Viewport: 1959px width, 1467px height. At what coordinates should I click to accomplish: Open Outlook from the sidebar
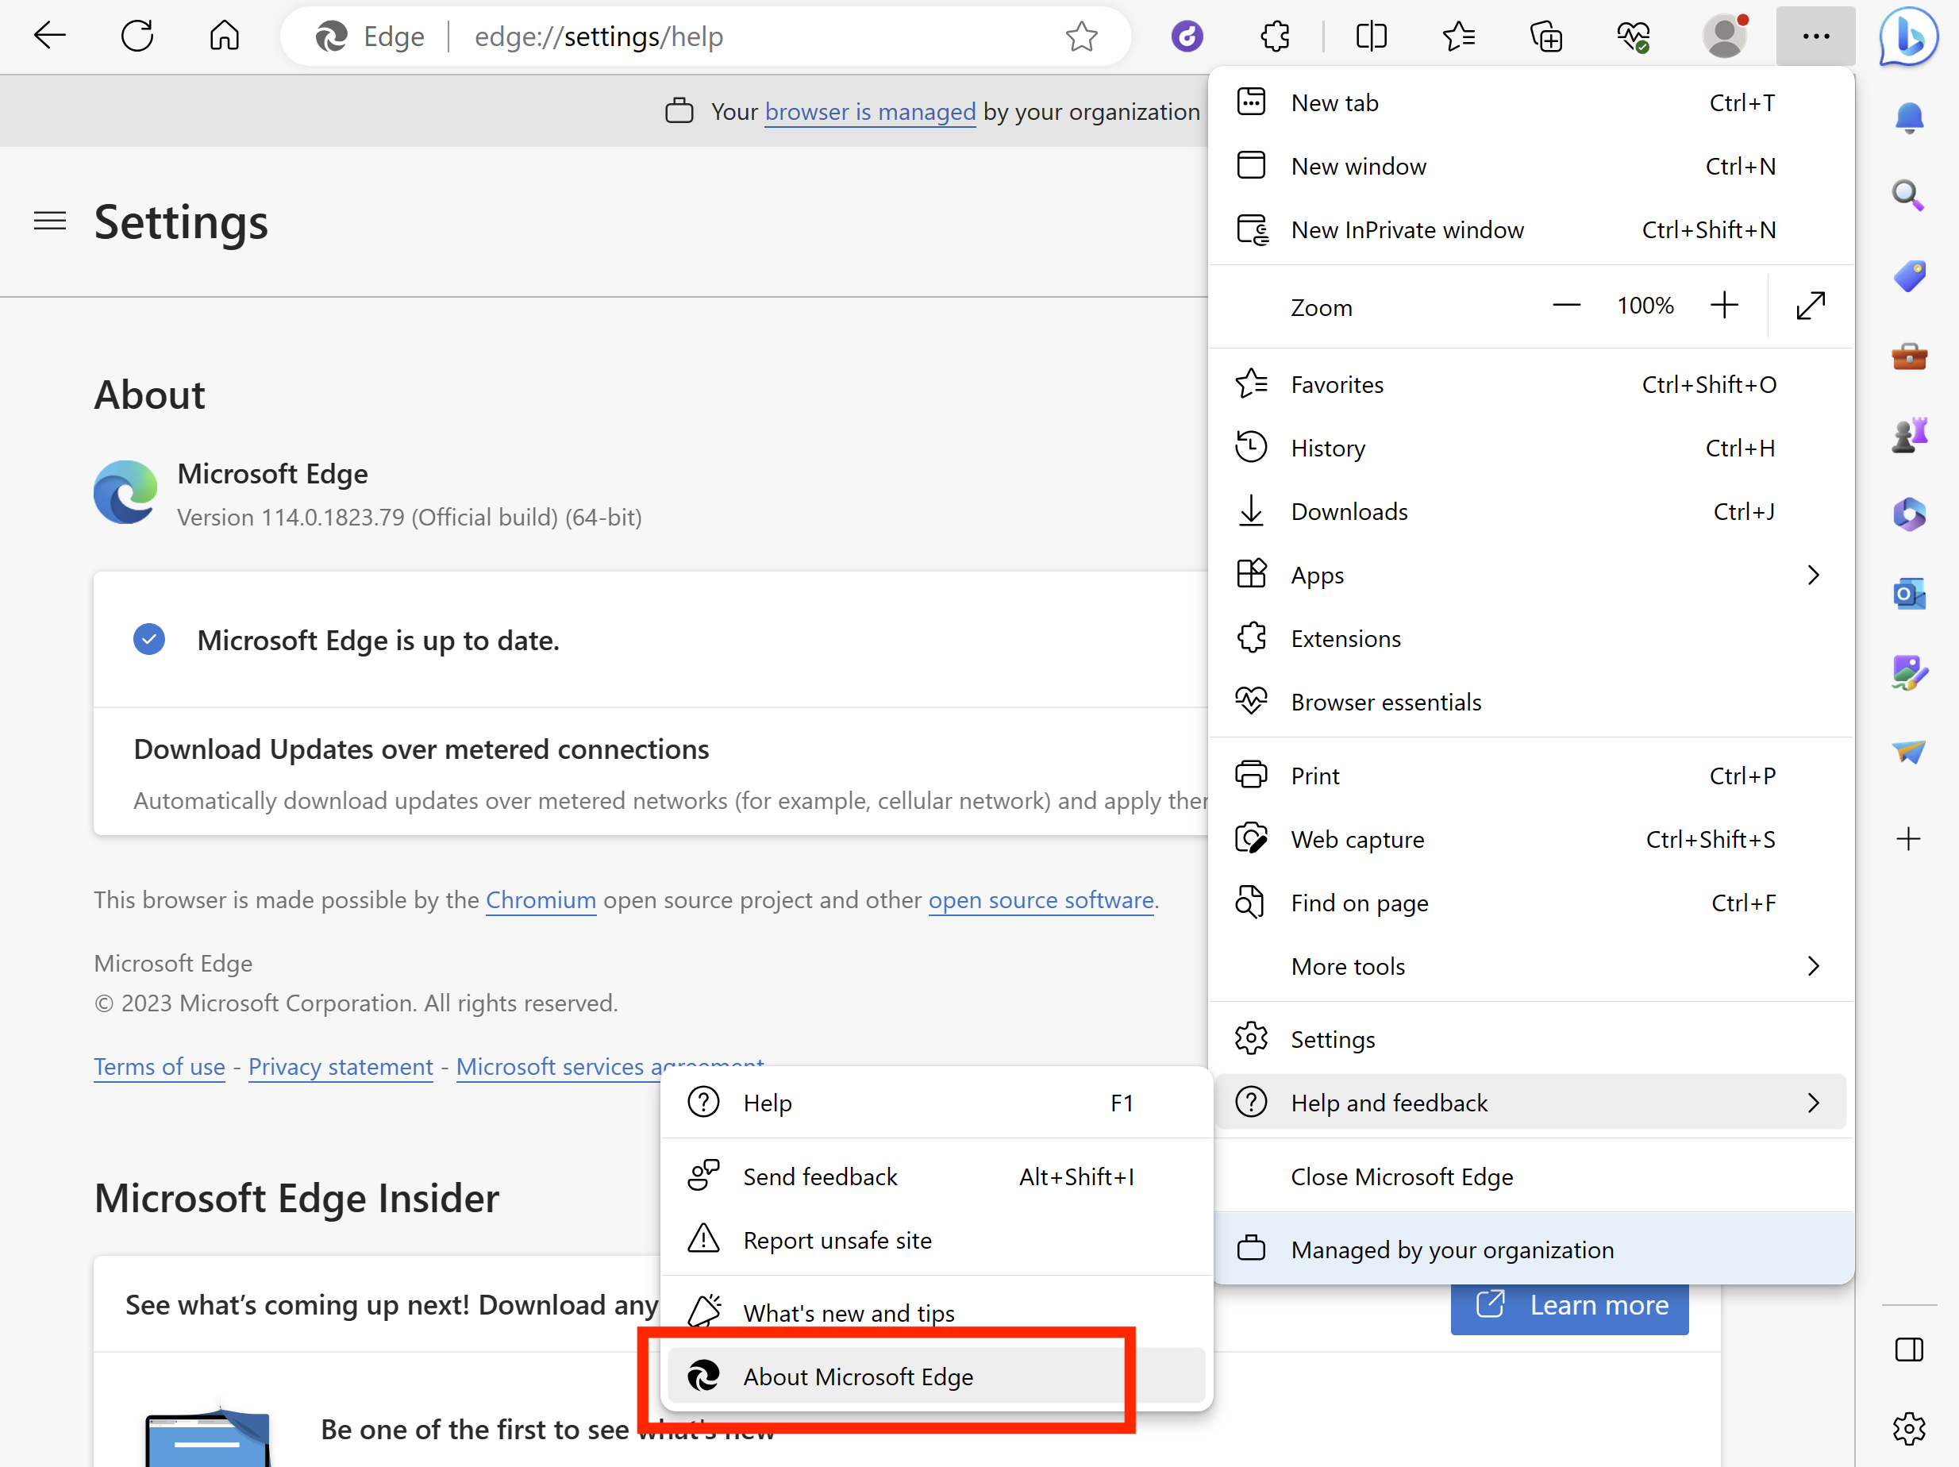tap(1908, 594)
